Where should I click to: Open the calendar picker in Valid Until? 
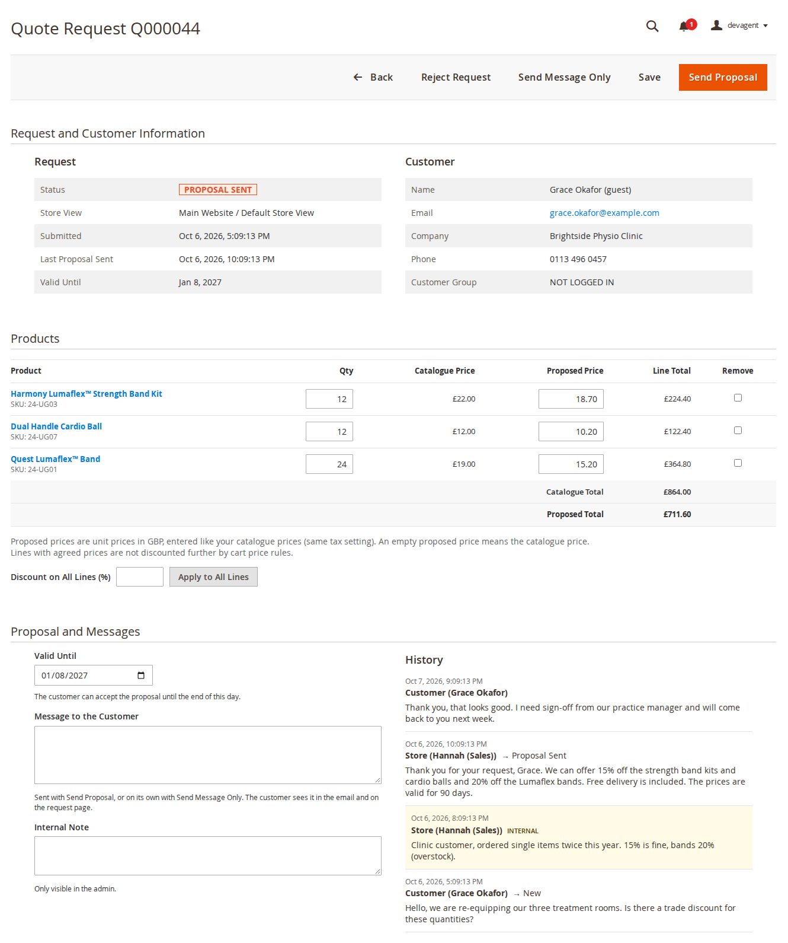[x=141, y=676]
